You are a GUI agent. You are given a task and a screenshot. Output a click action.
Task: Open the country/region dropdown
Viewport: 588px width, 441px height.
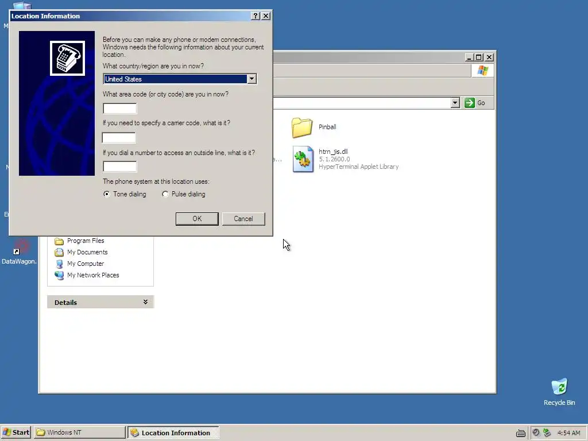[252, 79]
